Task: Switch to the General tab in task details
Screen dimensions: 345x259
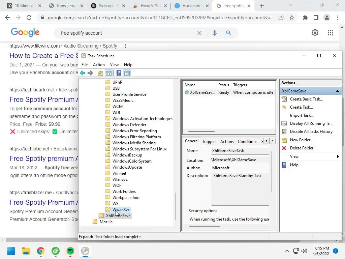Action: 191,141
